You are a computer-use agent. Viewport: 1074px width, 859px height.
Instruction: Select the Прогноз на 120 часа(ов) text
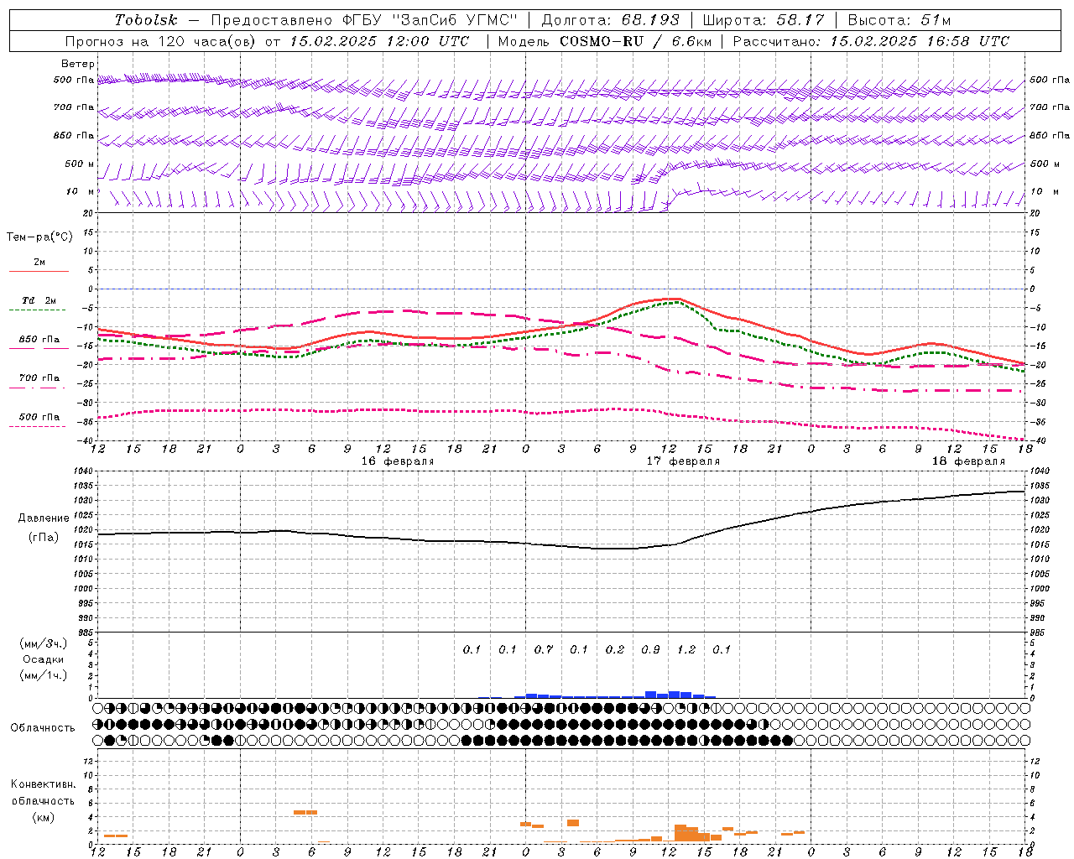(x=160, y=41)
